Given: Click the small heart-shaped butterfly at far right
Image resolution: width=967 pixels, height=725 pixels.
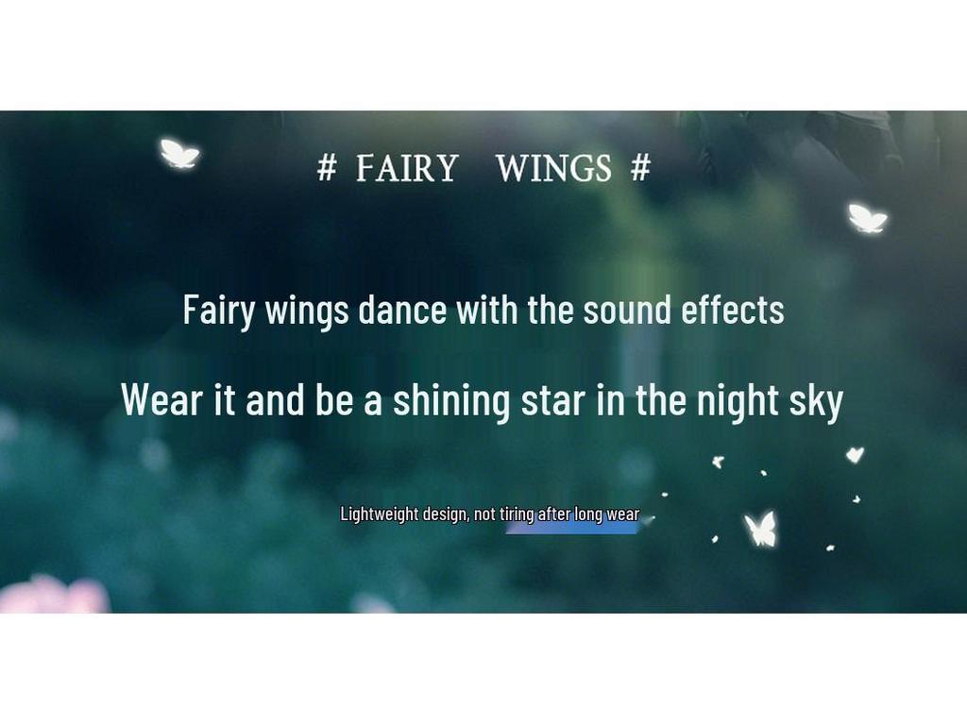Looking at the screenshot, I should coord(855,455).
